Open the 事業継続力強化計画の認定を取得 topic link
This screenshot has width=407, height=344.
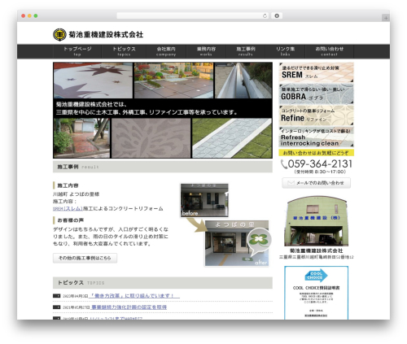pyautogui.click(x=129, y=307)
